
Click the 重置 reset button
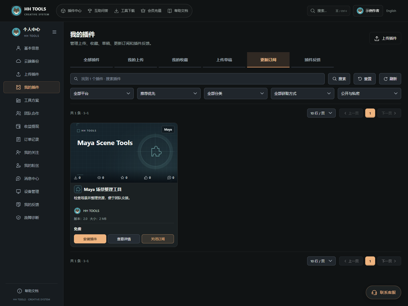365,79
